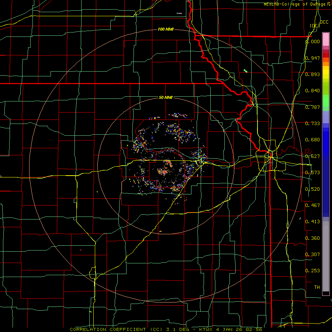Click the 0.413 legend value
Viewport: 332px width, 332px height.
coord(312,222)
